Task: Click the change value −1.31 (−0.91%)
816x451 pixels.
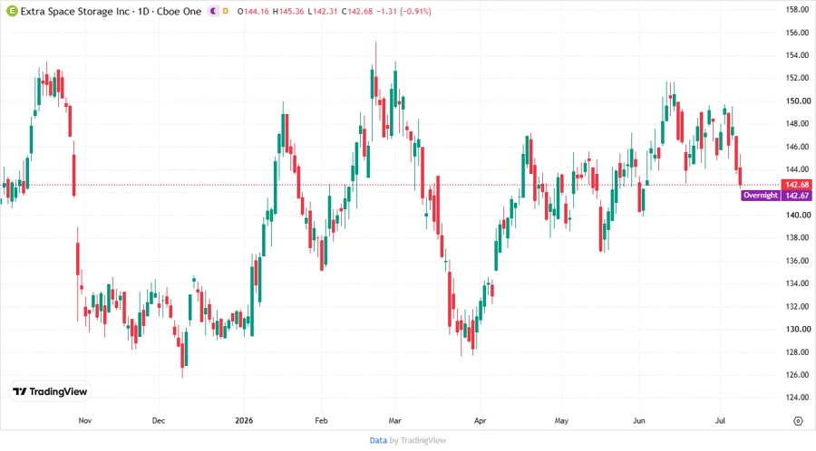Action: pyautogui.click(x=403, y=12)
